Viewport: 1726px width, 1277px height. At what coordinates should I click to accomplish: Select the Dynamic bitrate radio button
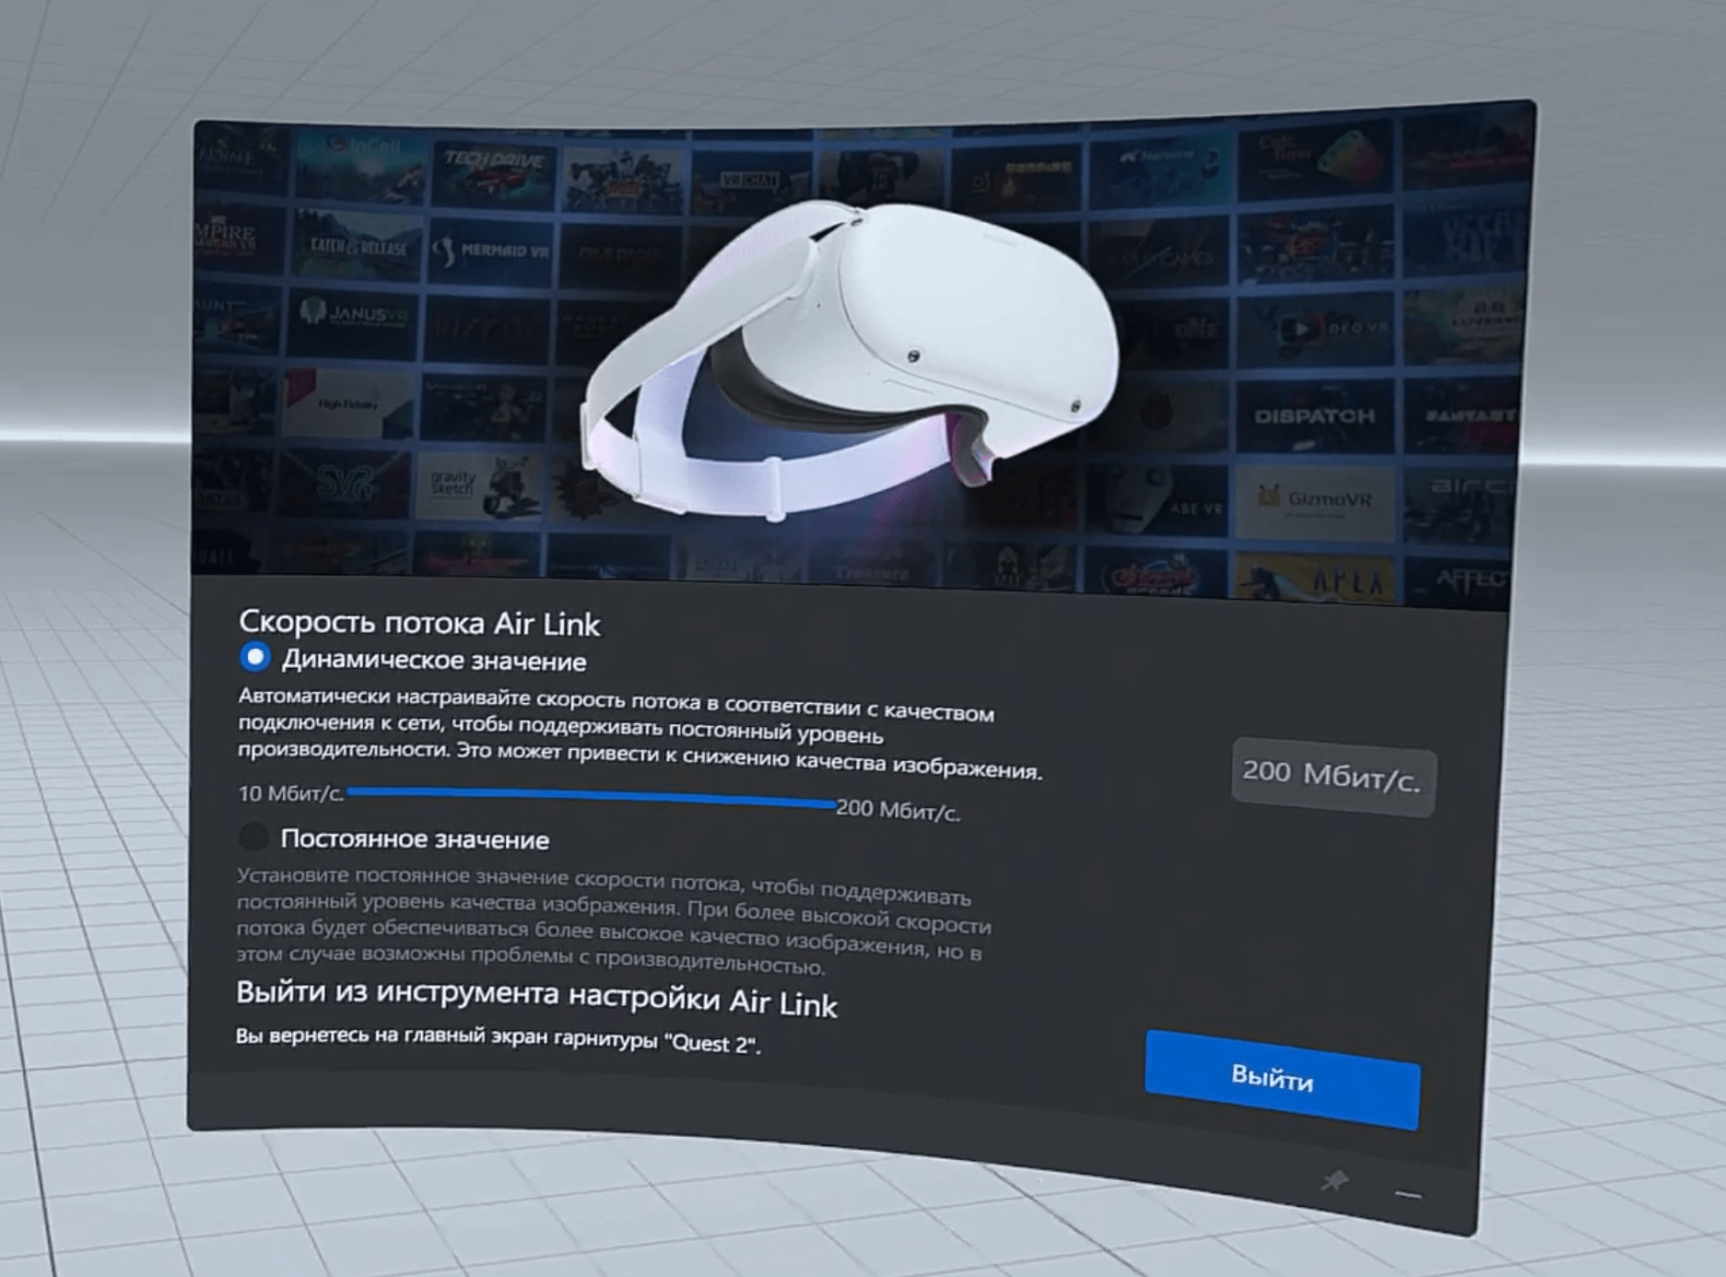[255, 657]
